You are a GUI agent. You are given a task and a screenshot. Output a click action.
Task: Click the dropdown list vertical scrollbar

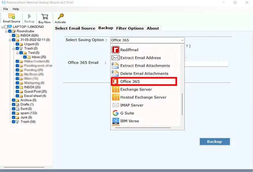[182, 104]
